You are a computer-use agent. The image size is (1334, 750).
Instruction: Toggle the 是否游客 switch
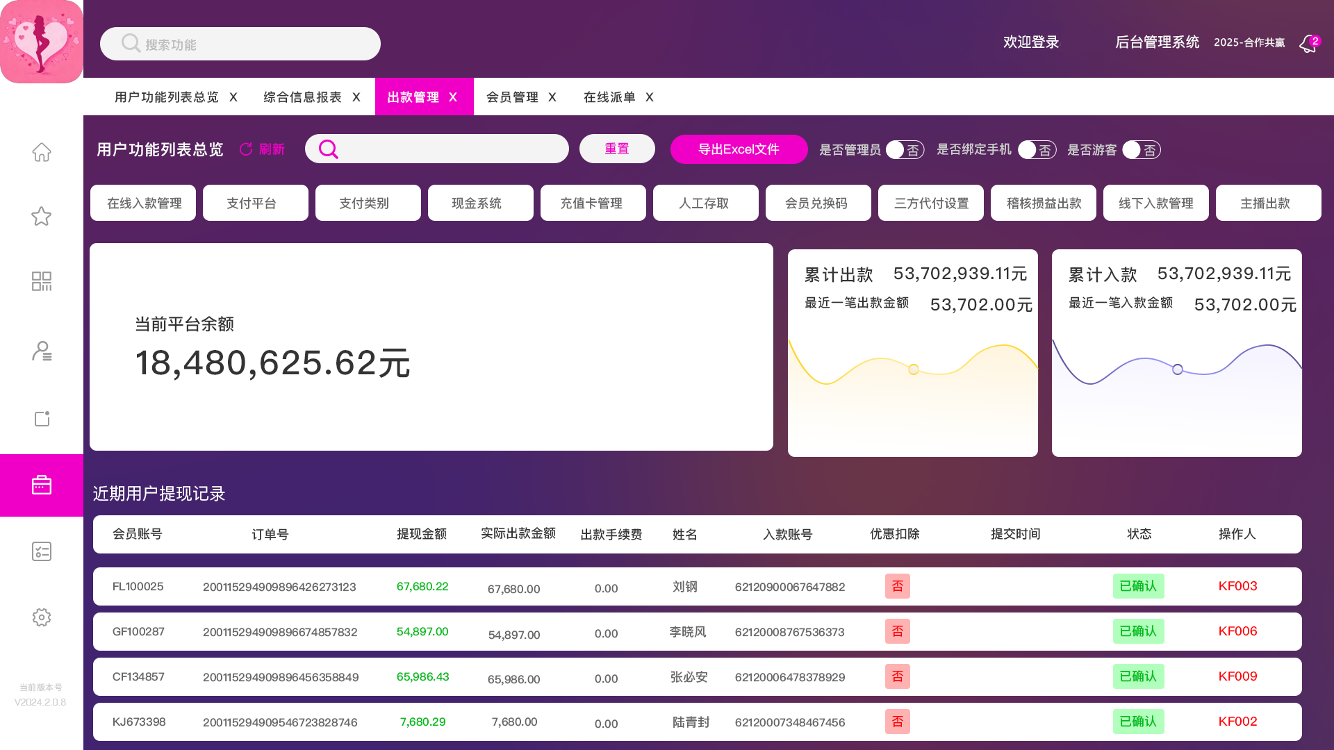(1141, 150)
